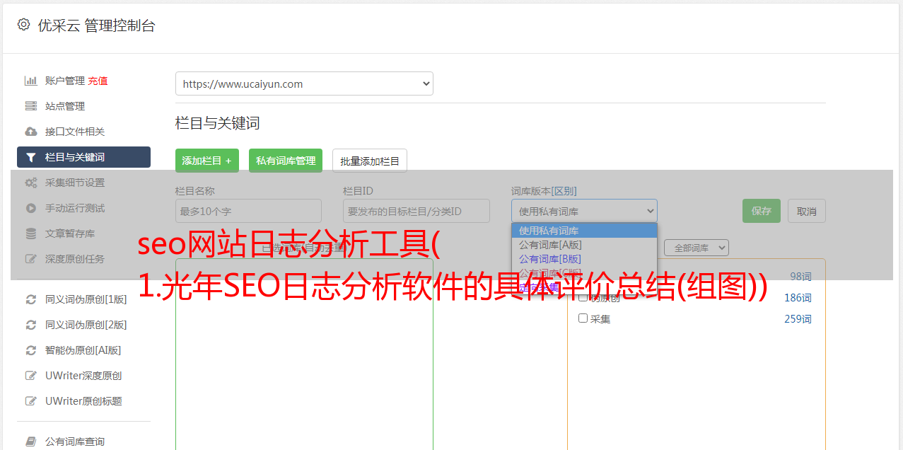Click the 259词 count

pyautogui.click(x=798, y=318)
